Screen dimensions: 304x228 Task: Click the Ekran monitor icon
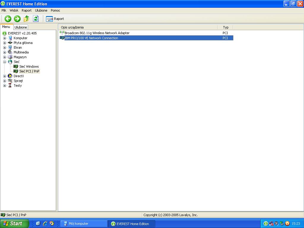coord(10,47)
